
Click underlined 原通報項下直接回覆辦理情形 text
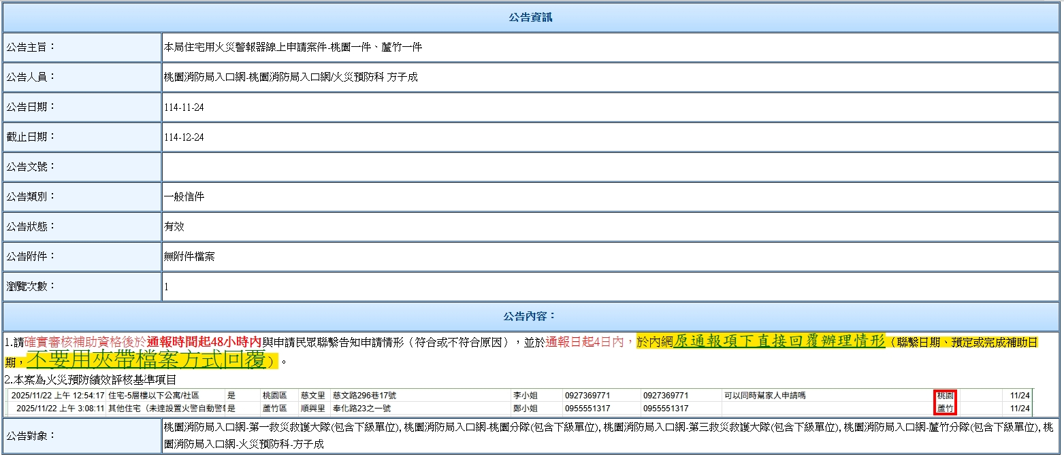click(x=779, y=341)
